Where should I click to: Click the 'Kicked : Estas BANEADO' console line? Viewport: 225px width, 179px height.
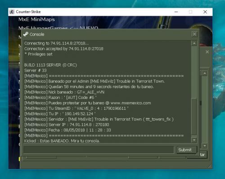[62, 141]
